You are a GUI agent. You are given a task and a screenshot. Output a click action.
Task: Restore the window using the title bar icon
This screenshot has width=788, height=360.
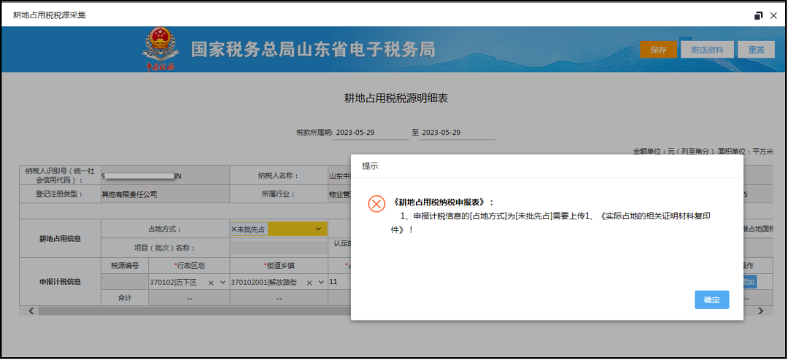click(x=758, y=15)
